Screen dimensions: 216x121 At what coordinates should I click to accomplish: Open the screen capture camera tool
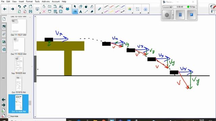pyautogui.click(x=50, y=6)
